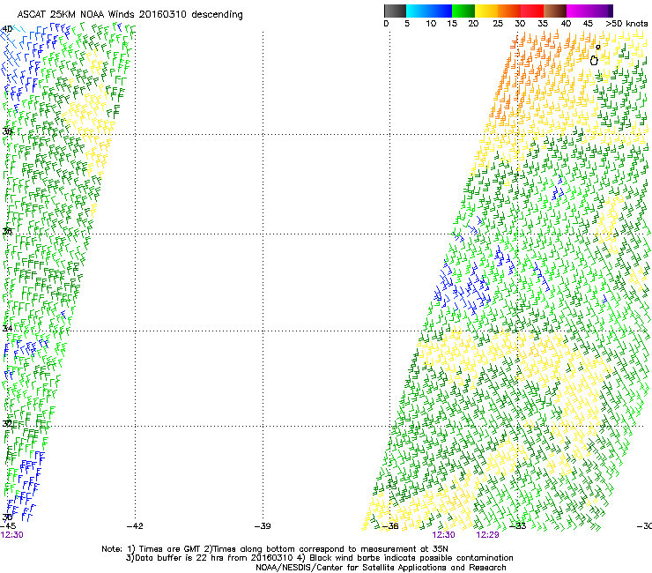Click the brown 35-40 knots legend swatch
The image size is (652, 573).
[x=555, y=11]
